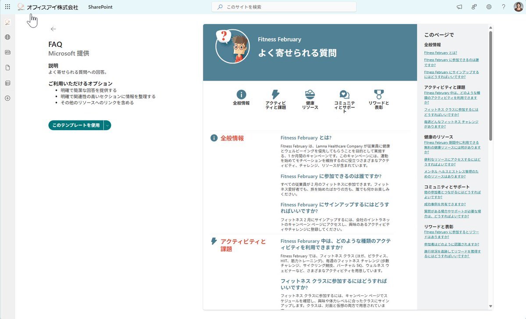Open the Help question mark icon
Image resolution: width=526 pixels, height=319 pixels.
pos(504,7)
